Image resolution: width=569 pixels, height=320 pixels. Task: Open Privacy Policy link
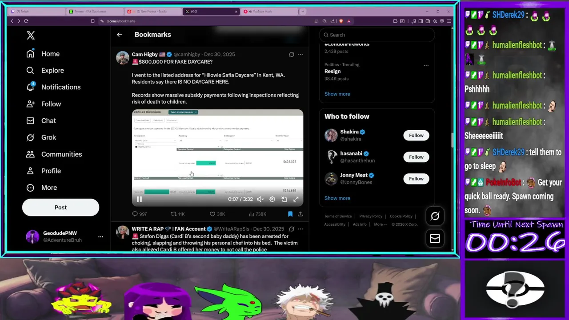pos(371,216)
